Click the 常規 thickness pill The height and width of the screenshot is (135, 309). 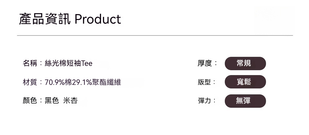coord(245,63)
